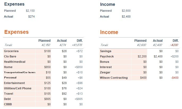
Task: Click the Wilson Contracting -$400 difference
Action: pos(174,78)
